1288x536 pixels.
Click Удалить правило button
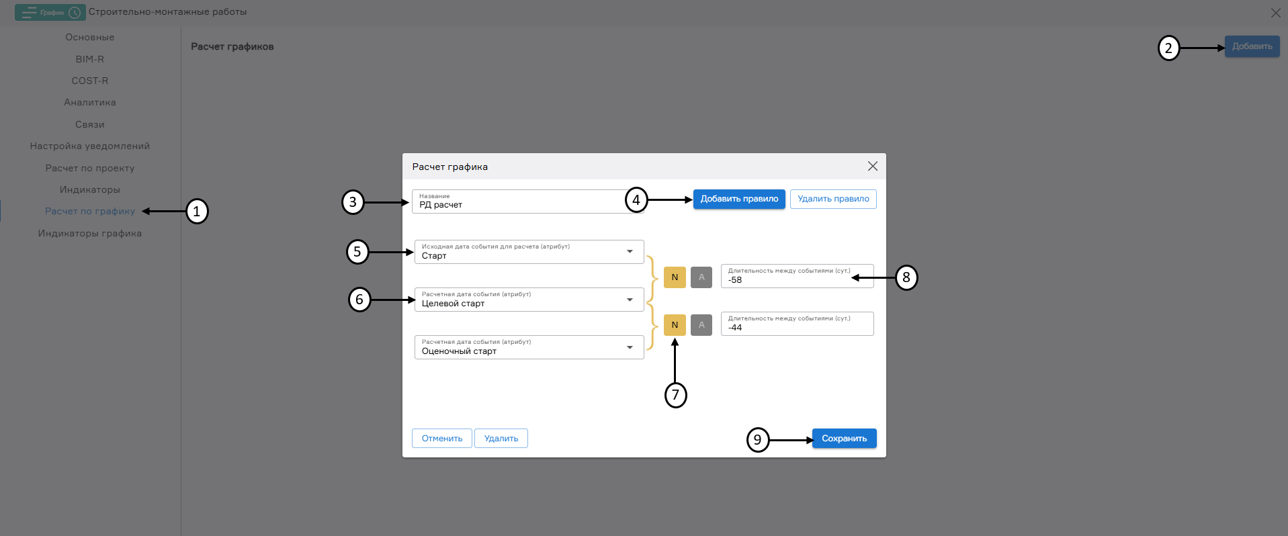pos(833,199)
